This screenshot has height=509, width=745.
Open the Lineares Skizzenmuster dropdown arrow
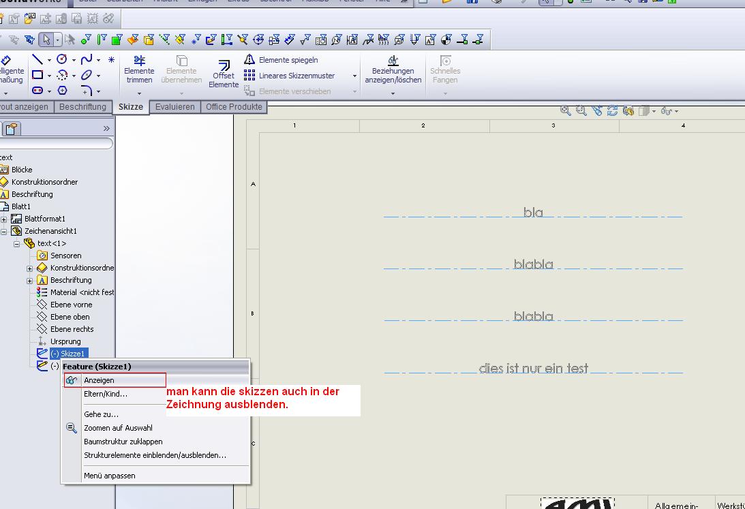coord(354,76)
